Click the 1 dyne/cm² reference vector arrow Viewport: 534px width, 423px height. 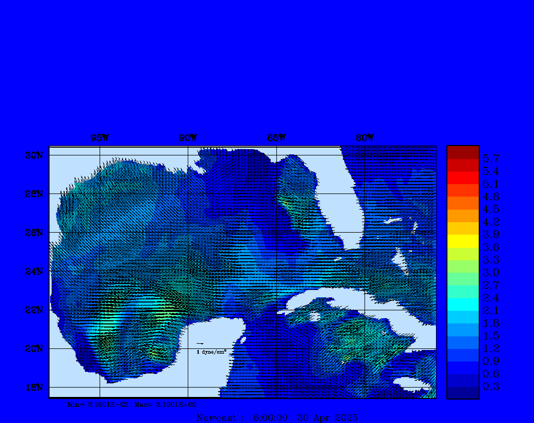click(200, 344)
